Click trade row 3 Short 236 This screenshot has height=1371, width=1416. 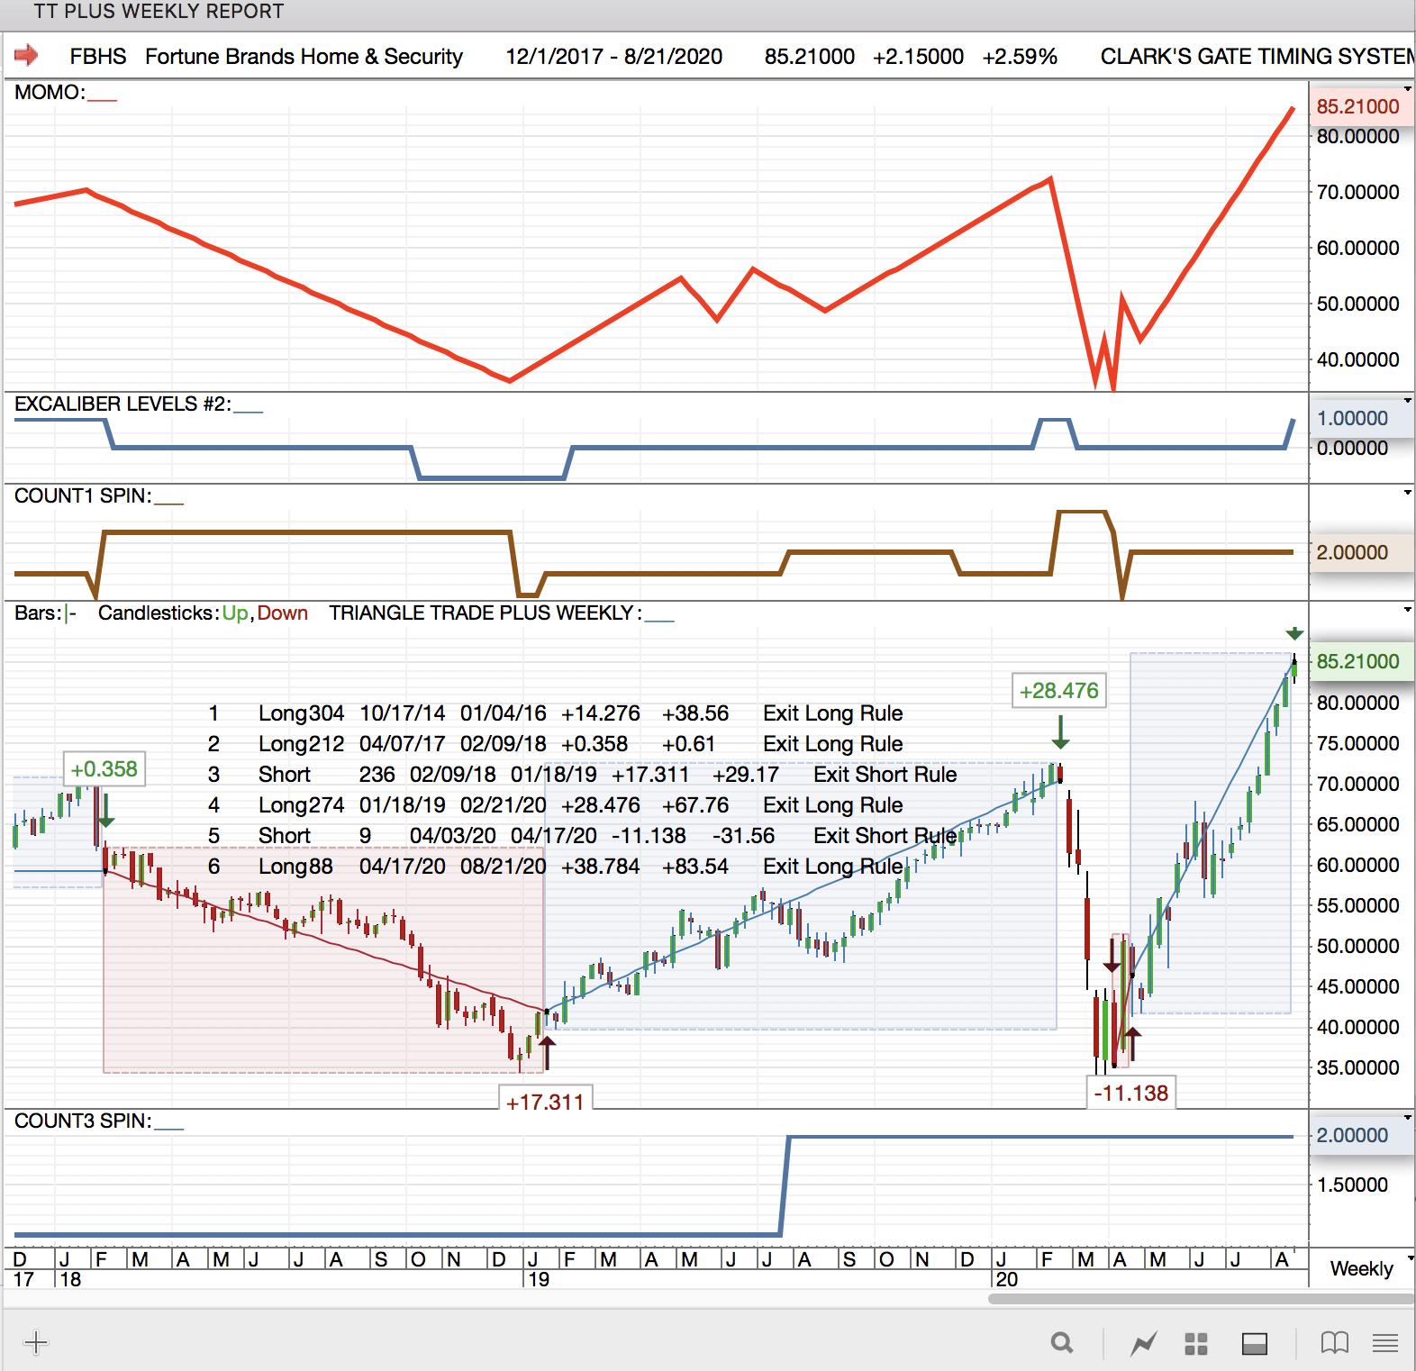tap(583, 775)
